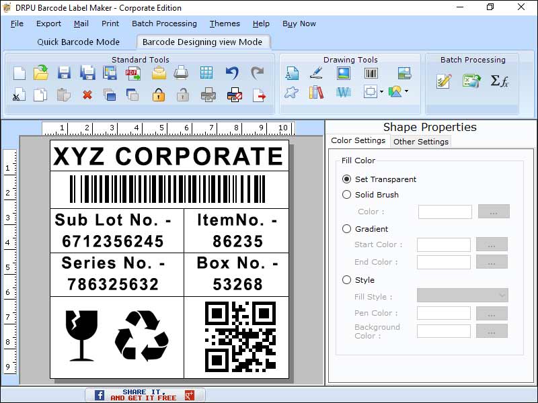Open the image tool dropdown arrow

(406, 92)
